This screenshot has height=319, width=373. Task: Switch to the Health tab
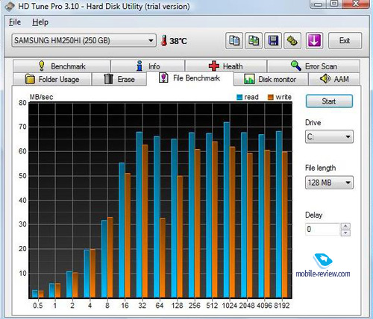coord(226,66)
